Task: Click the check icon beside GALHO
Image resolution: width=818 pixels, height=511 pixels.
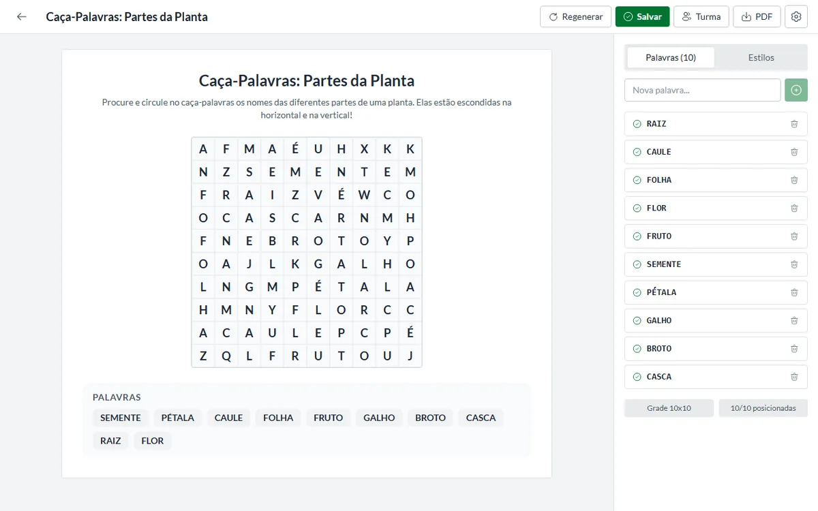Action: point(637,320)
